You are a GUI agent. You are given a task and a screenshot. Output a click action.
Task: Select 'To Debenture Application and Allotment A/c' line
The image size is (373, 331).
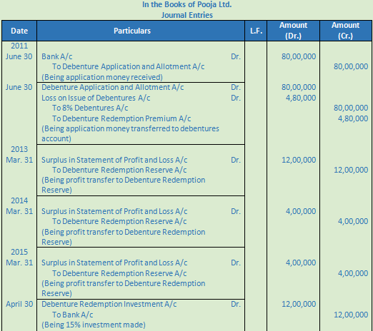(128, 66)
